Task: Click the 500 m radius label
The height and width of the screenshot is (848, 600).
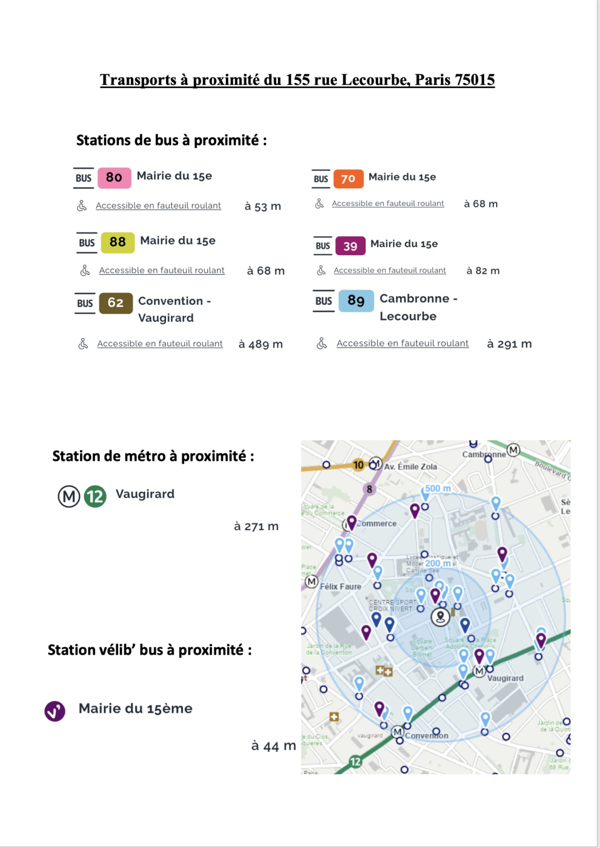Action: coord(438,488)
